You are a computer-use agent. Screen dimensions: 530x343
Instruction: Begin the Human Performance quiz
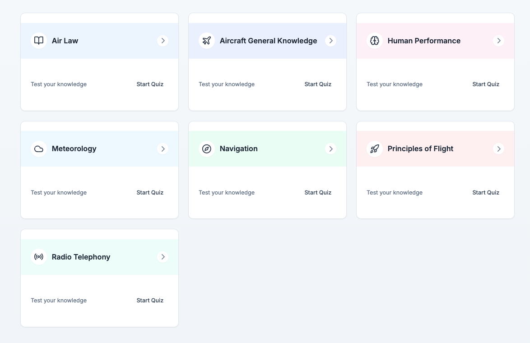point(486,84)
